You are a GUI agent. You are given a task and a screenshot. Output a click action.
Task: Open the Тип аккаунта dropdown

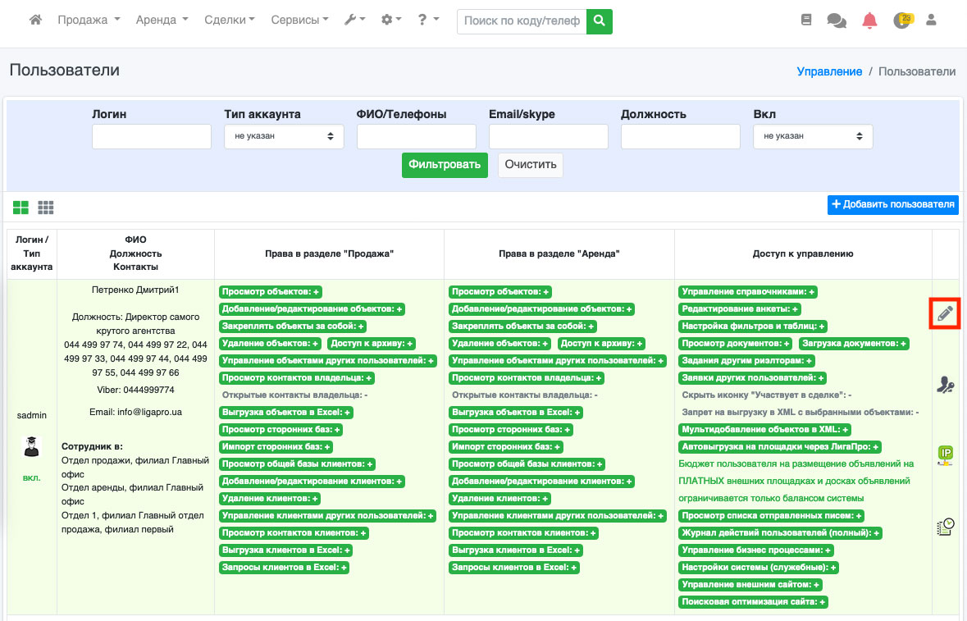[x=284, y=136]
